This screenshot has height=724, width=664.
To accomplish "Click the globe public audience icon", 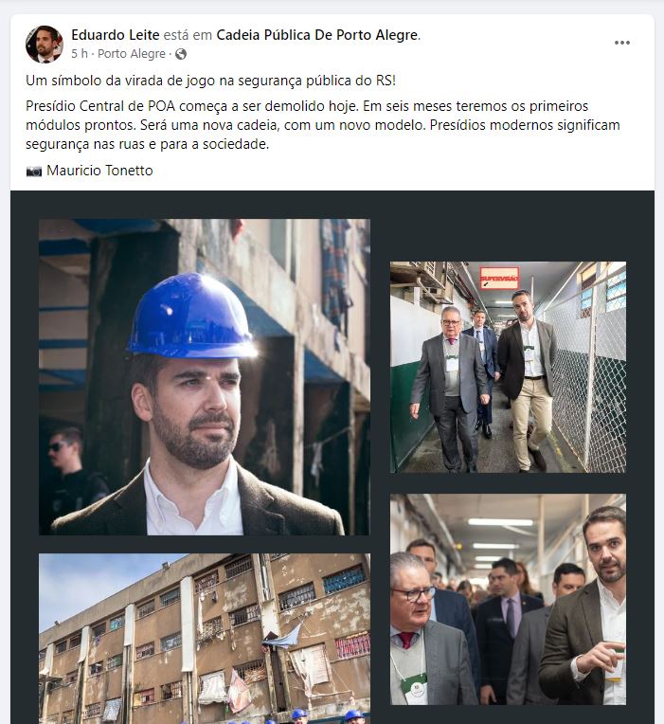I will coord(181,54).
